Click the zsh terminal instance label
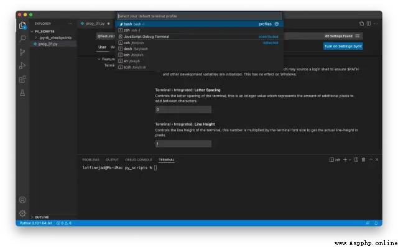Viewport: 398px width, 247px height. (335, 160)
